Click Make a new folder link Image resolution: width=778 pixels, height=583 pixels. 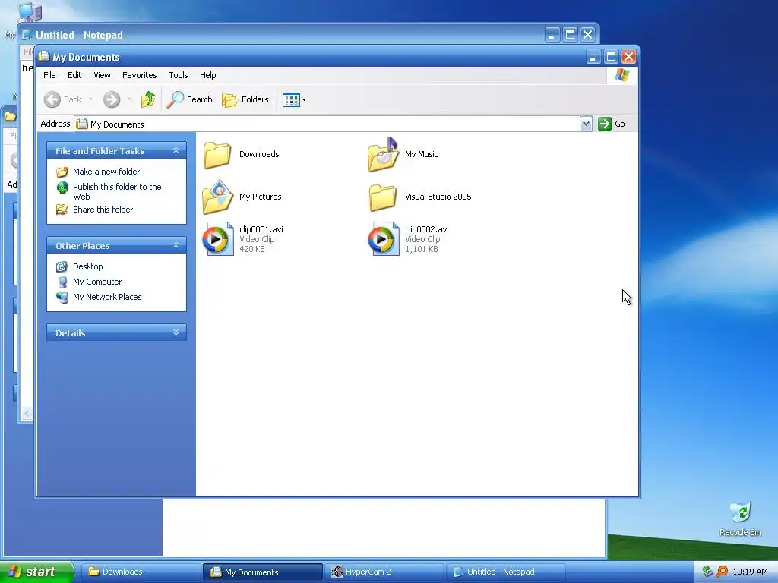[106, 172]
